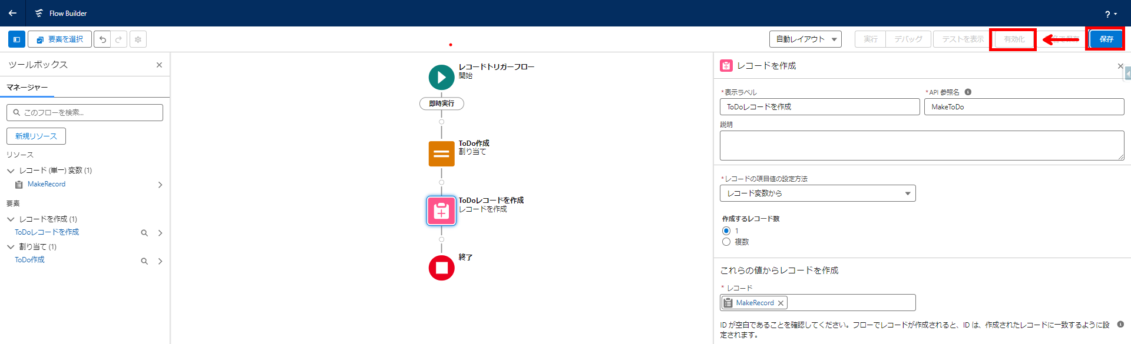Click the blue 保存 save button

[x=1106, y=39]
